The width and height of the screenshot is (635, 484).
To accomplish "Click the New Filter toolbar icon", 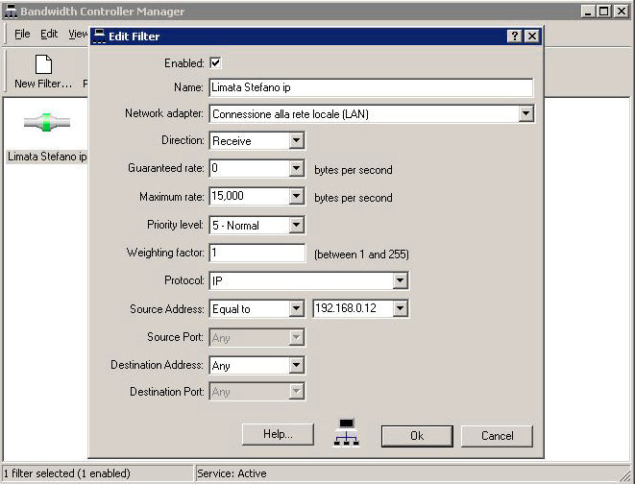I will 42,65.
